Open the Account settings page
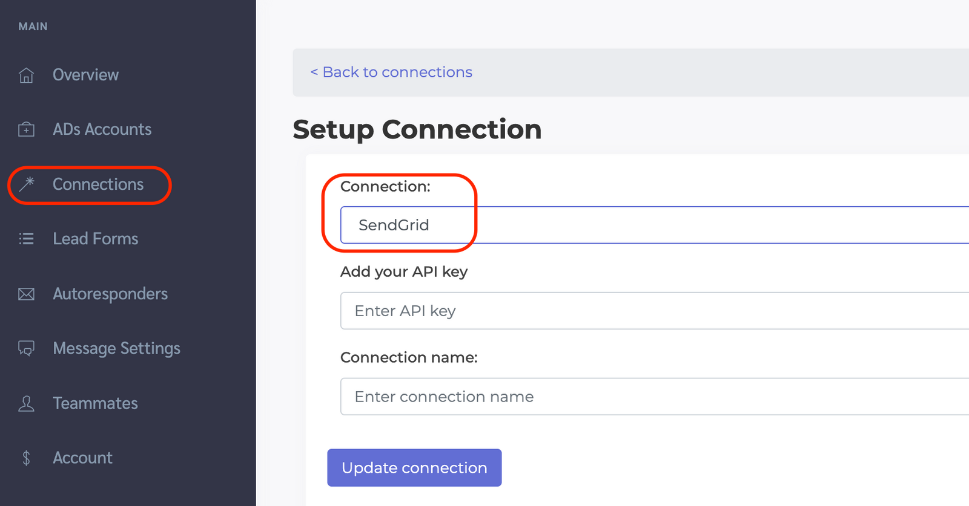The image size is (969, 506). [82, 458]
